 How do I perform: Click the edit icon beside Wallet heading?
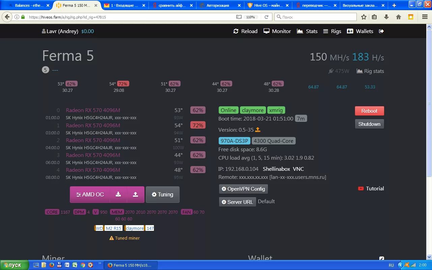tap(381, 259)
